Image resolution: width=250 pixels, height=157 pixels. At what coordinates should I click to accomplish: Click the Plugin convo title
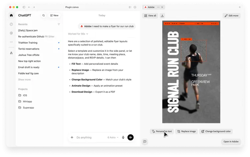(x=72, y=7)
